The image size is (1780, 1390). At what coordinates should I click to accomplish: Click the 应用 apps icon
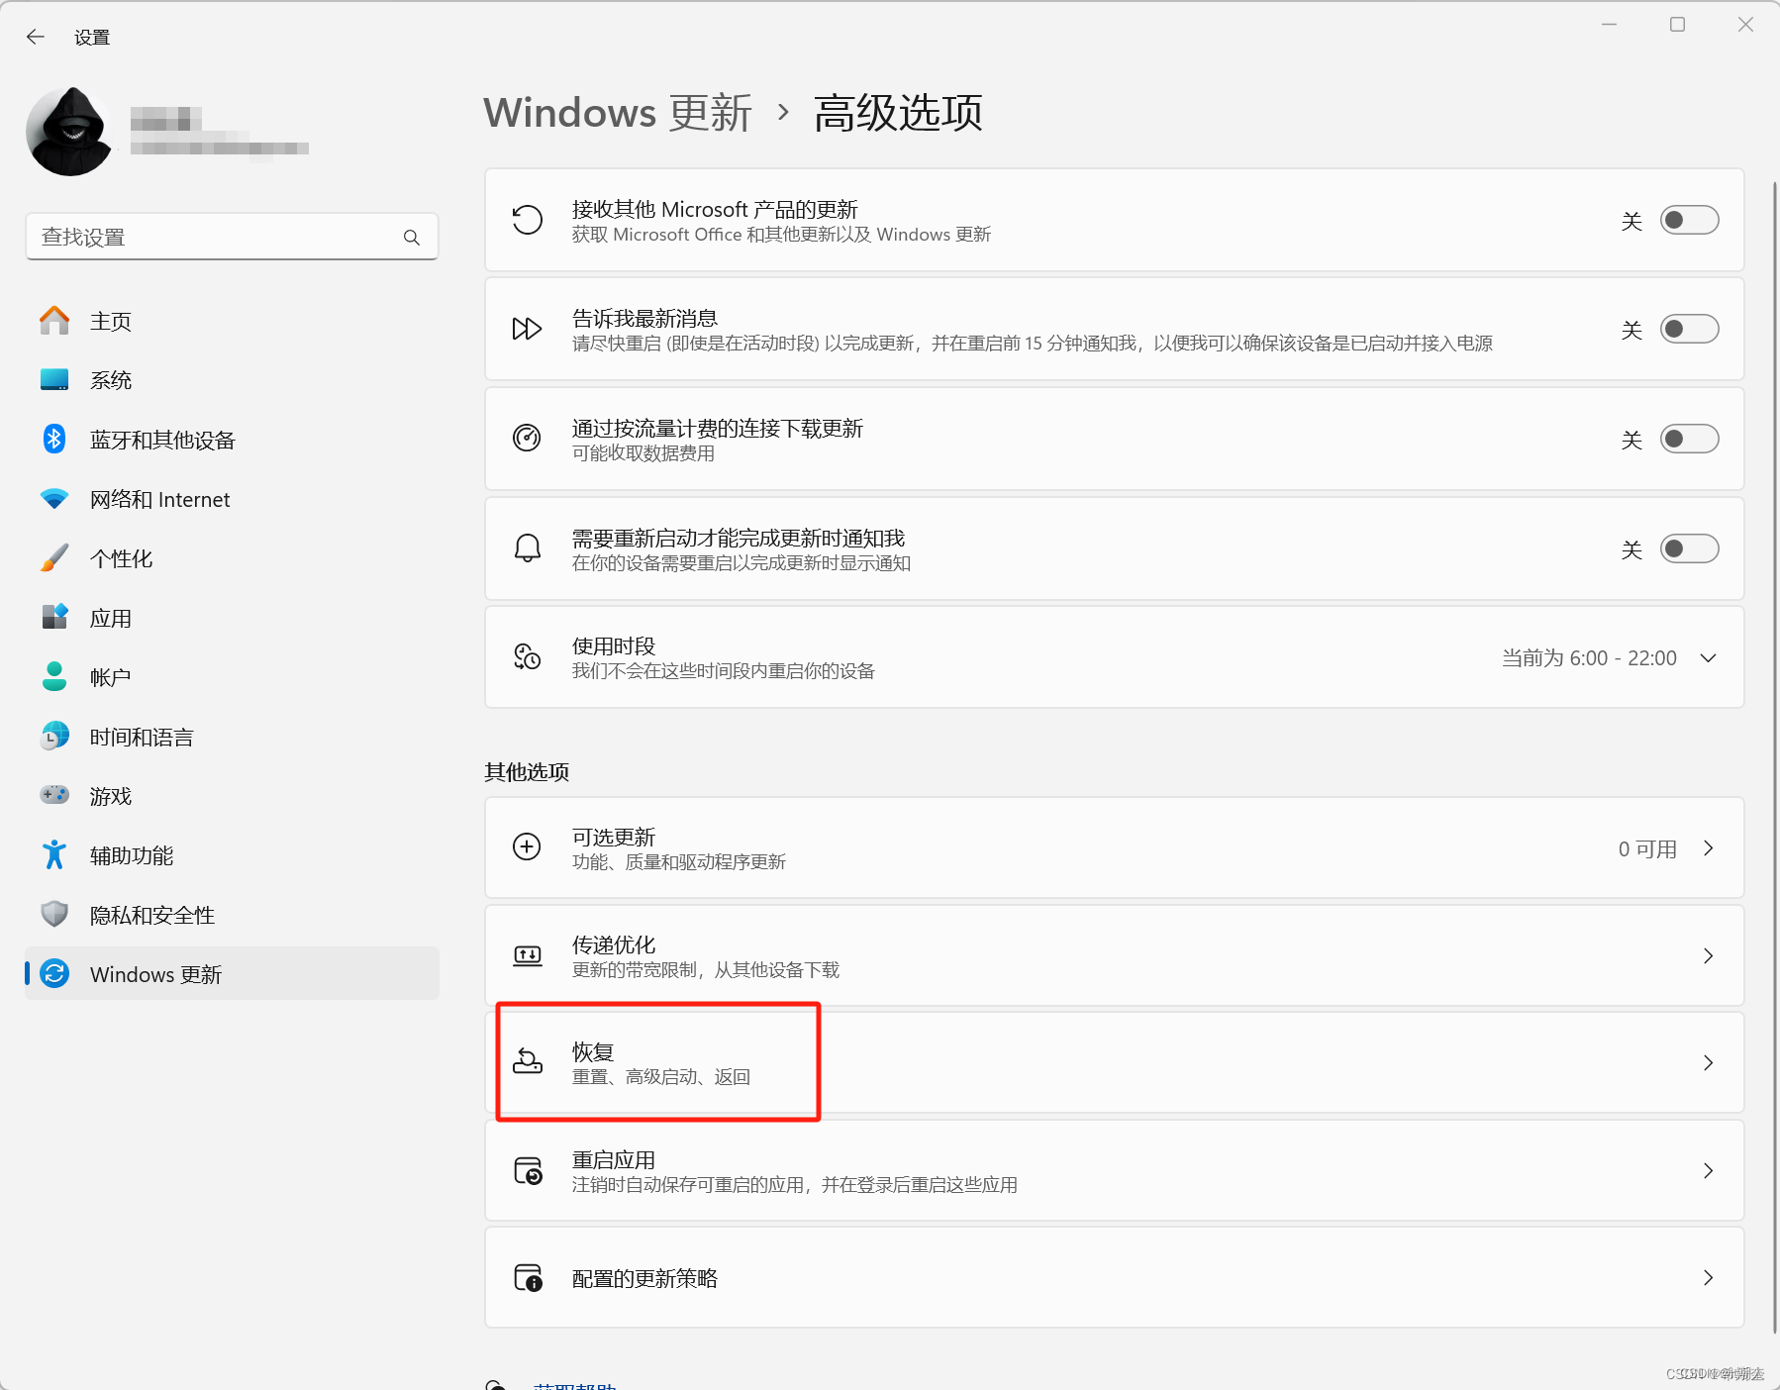[x=54, y=617]
